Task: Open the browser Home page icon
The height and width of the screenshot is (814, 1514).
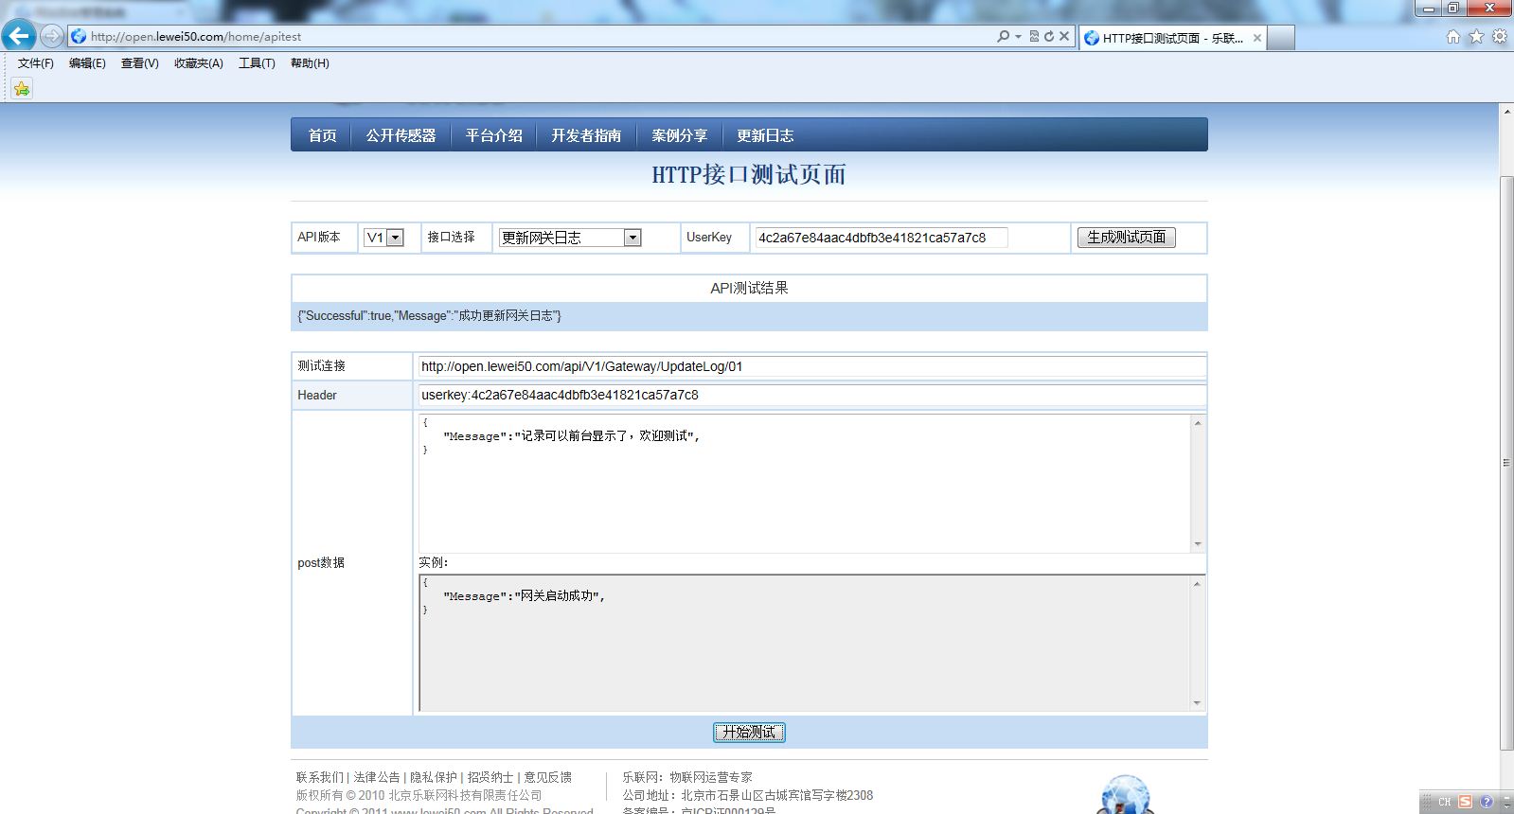Action: pos(1453,37)
